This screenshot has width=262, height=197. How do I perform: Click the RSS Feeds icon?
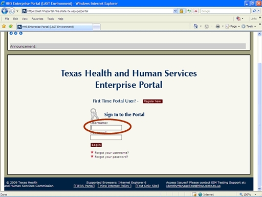[207, 27]
